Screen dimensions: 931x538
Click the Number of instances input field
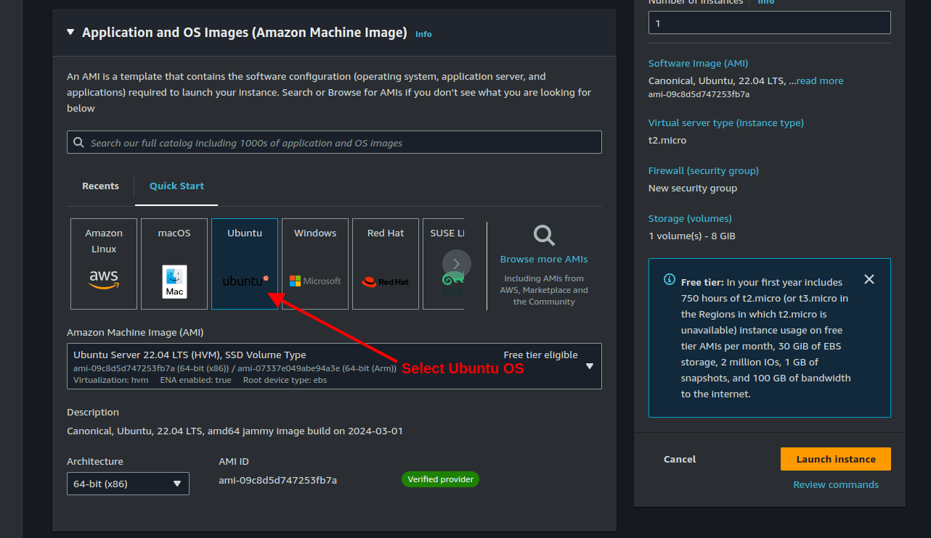tap(769, 23)
